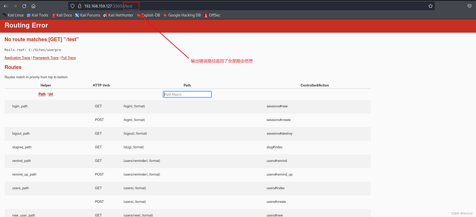
Task: Select the slugreq_path helper cell
Action: (22, 147)
